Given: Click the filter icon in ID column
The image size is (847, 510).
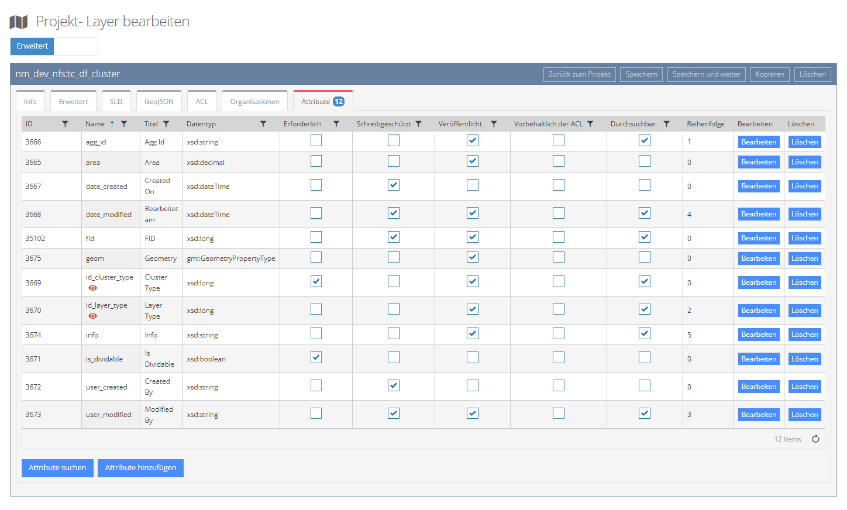Looking at the screenshot, I should pos(65,124).
